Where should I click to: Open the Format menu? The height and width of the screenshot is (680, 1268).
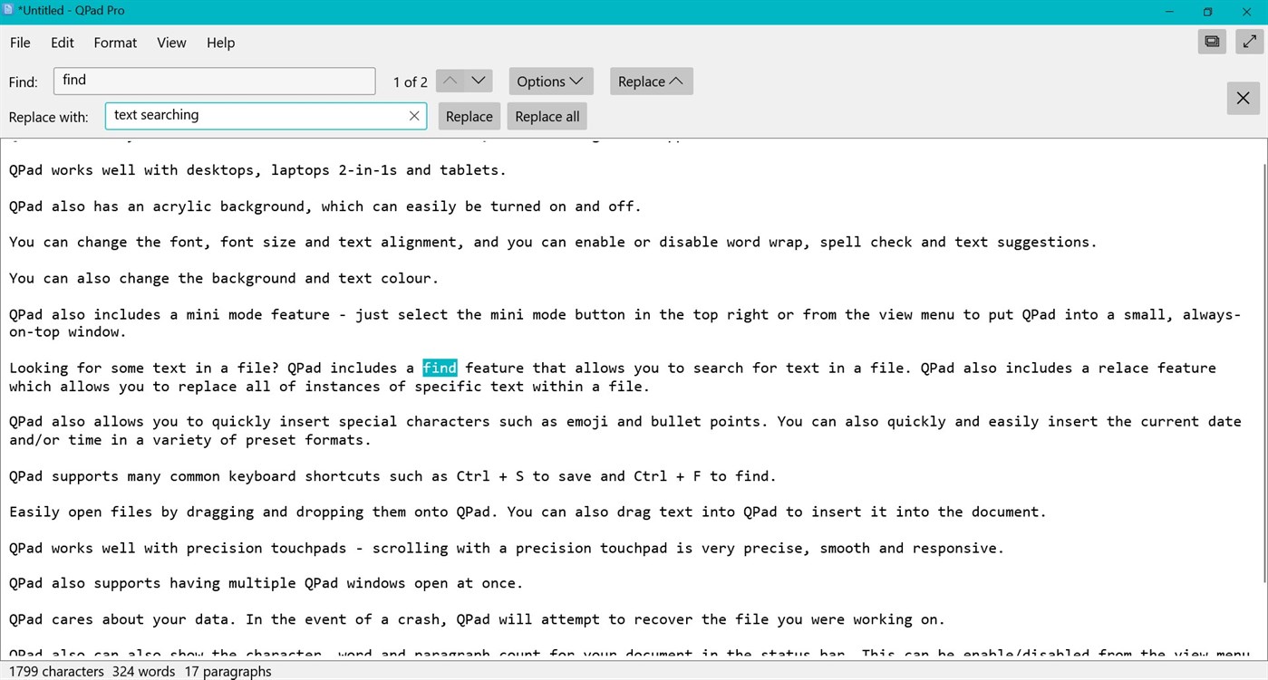click(115, 43)
